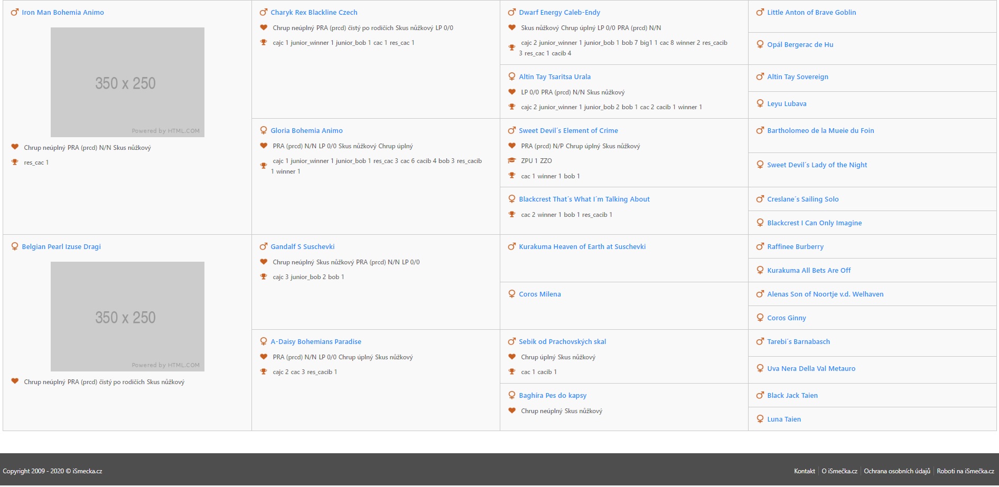The height and width of the screenshot is (487, 999).
Task: Open Kurakuma Heaven of Earth at Suschevki
Action: 582,246
